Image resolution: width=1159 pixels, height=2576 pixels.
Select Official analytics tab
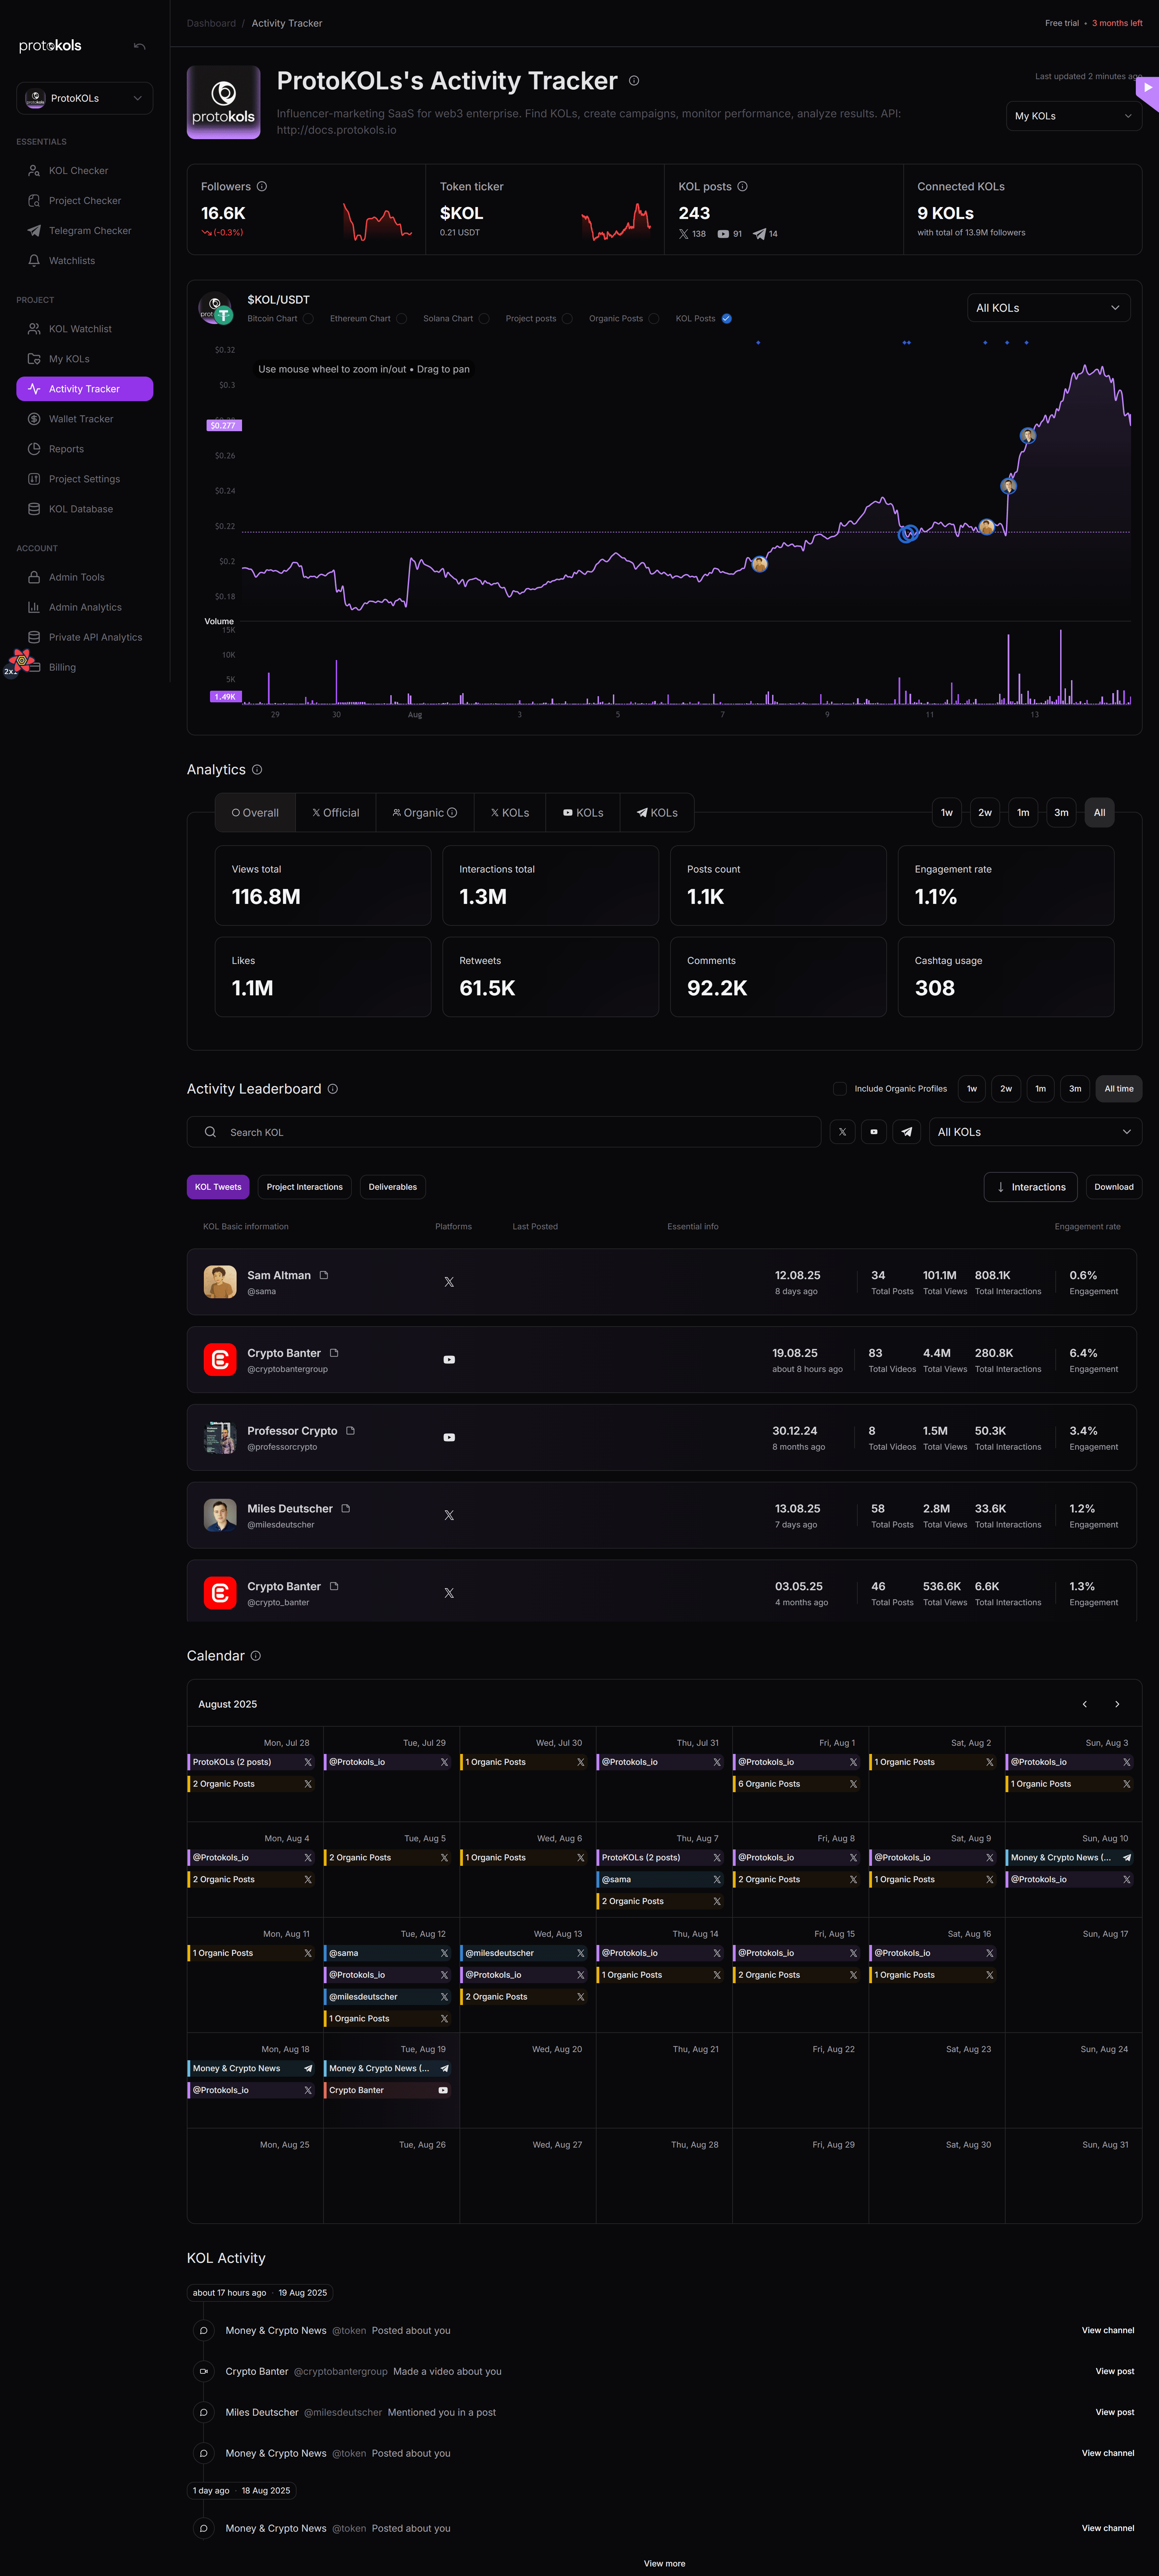[x=336, y=813]
